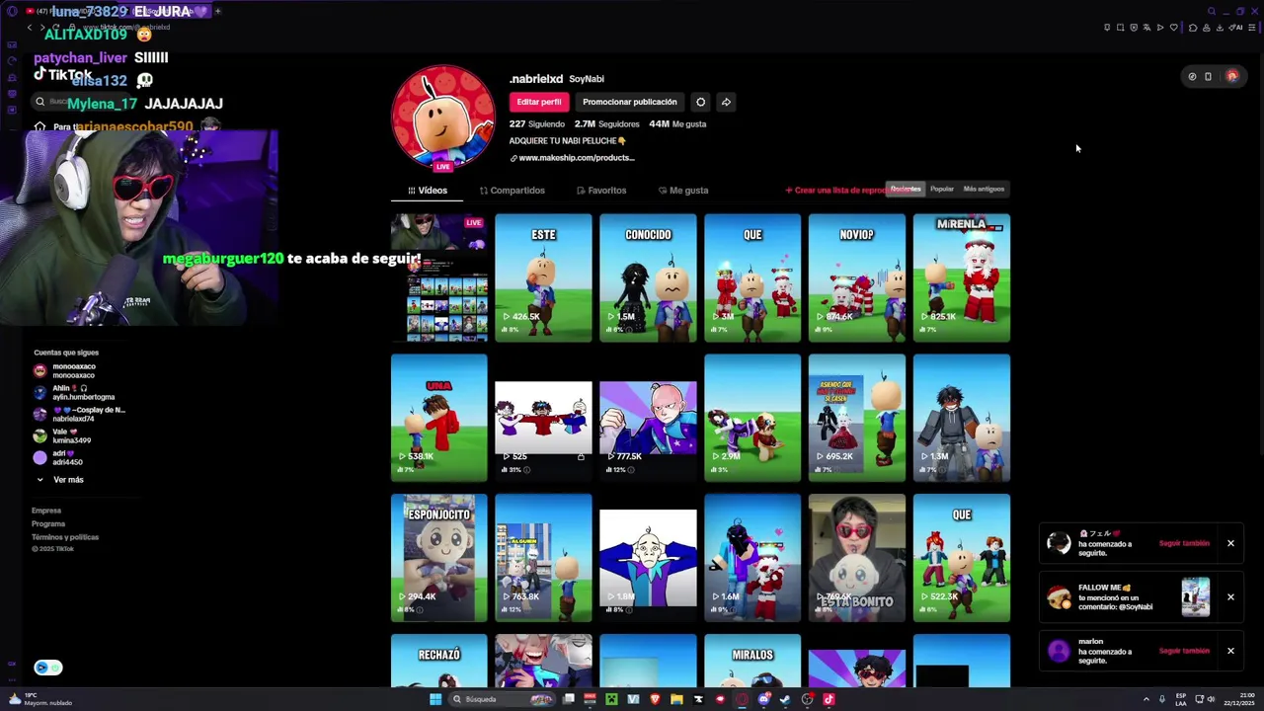This screenshot has height=711, width=1264.
Task: Go back with the browser back arrow
Action: (30, 28)
